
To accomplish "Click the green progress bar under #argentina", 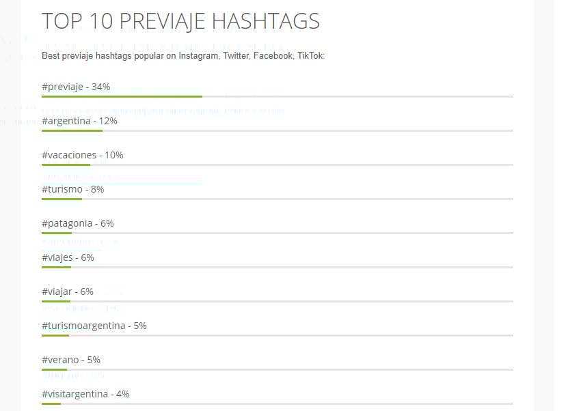I will [72, 130].
